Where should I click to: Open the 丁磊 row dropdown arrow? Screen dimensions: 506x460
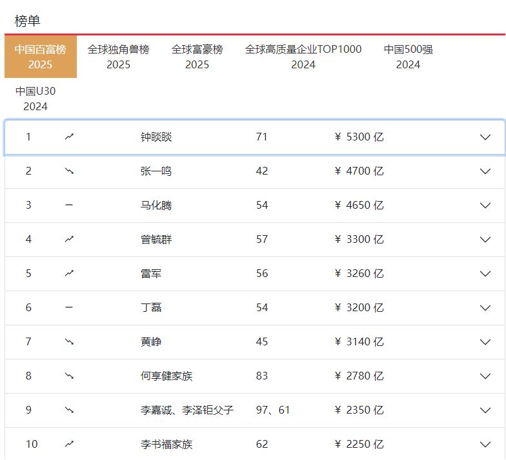[x=485, y=307]
